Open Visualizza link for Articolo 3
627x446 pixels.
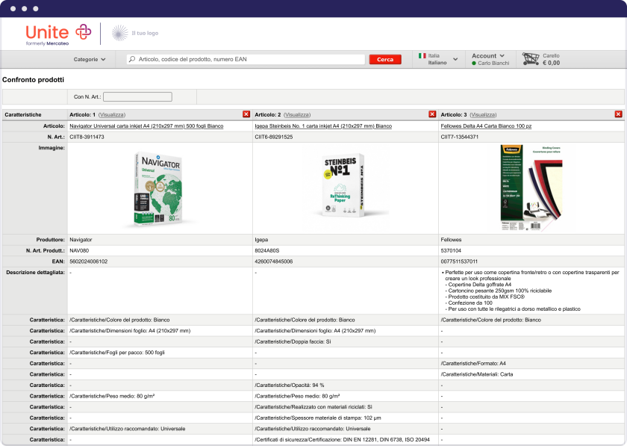(483, 114)
